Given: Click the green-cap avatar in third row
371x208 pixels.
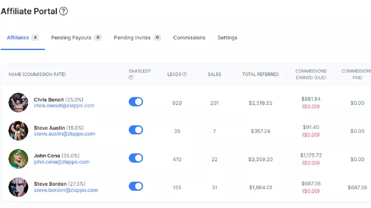Looking at the screenshot, I should pos(18,159).
